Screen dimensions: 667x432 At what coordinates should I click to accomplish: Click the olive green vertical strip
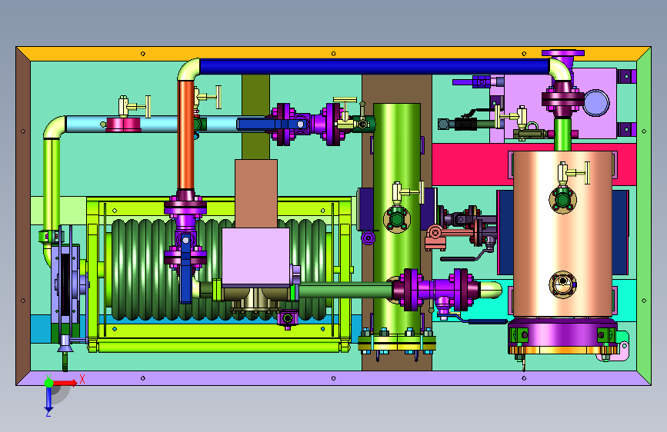tap(255, 117)
